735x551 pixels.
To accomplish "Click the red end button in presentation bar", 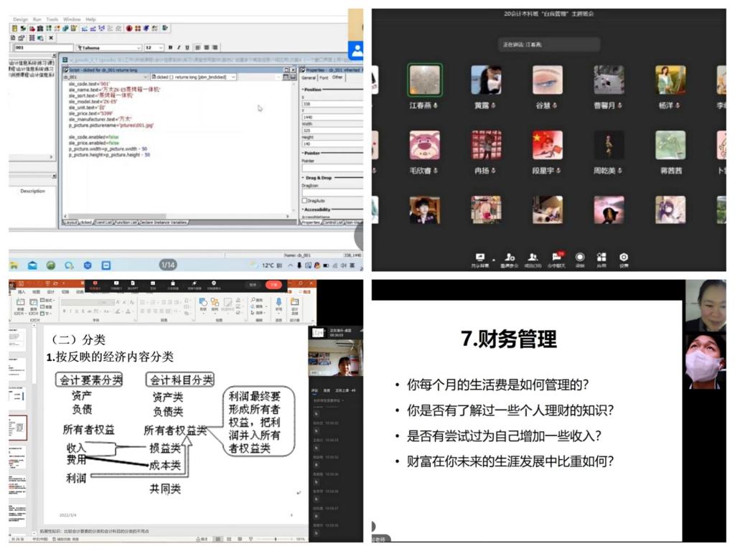I will point(273,285).
